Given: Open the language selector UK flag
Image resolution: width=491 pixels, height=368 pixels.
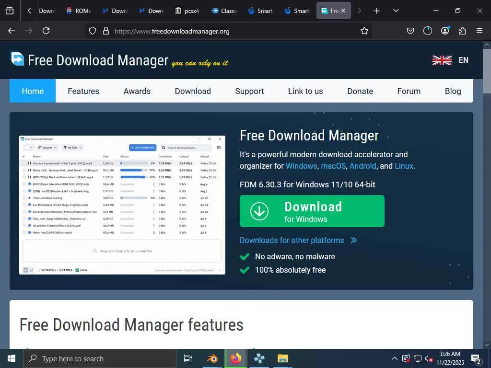Looking at the screenshot, I should click(x=442, y=60).
